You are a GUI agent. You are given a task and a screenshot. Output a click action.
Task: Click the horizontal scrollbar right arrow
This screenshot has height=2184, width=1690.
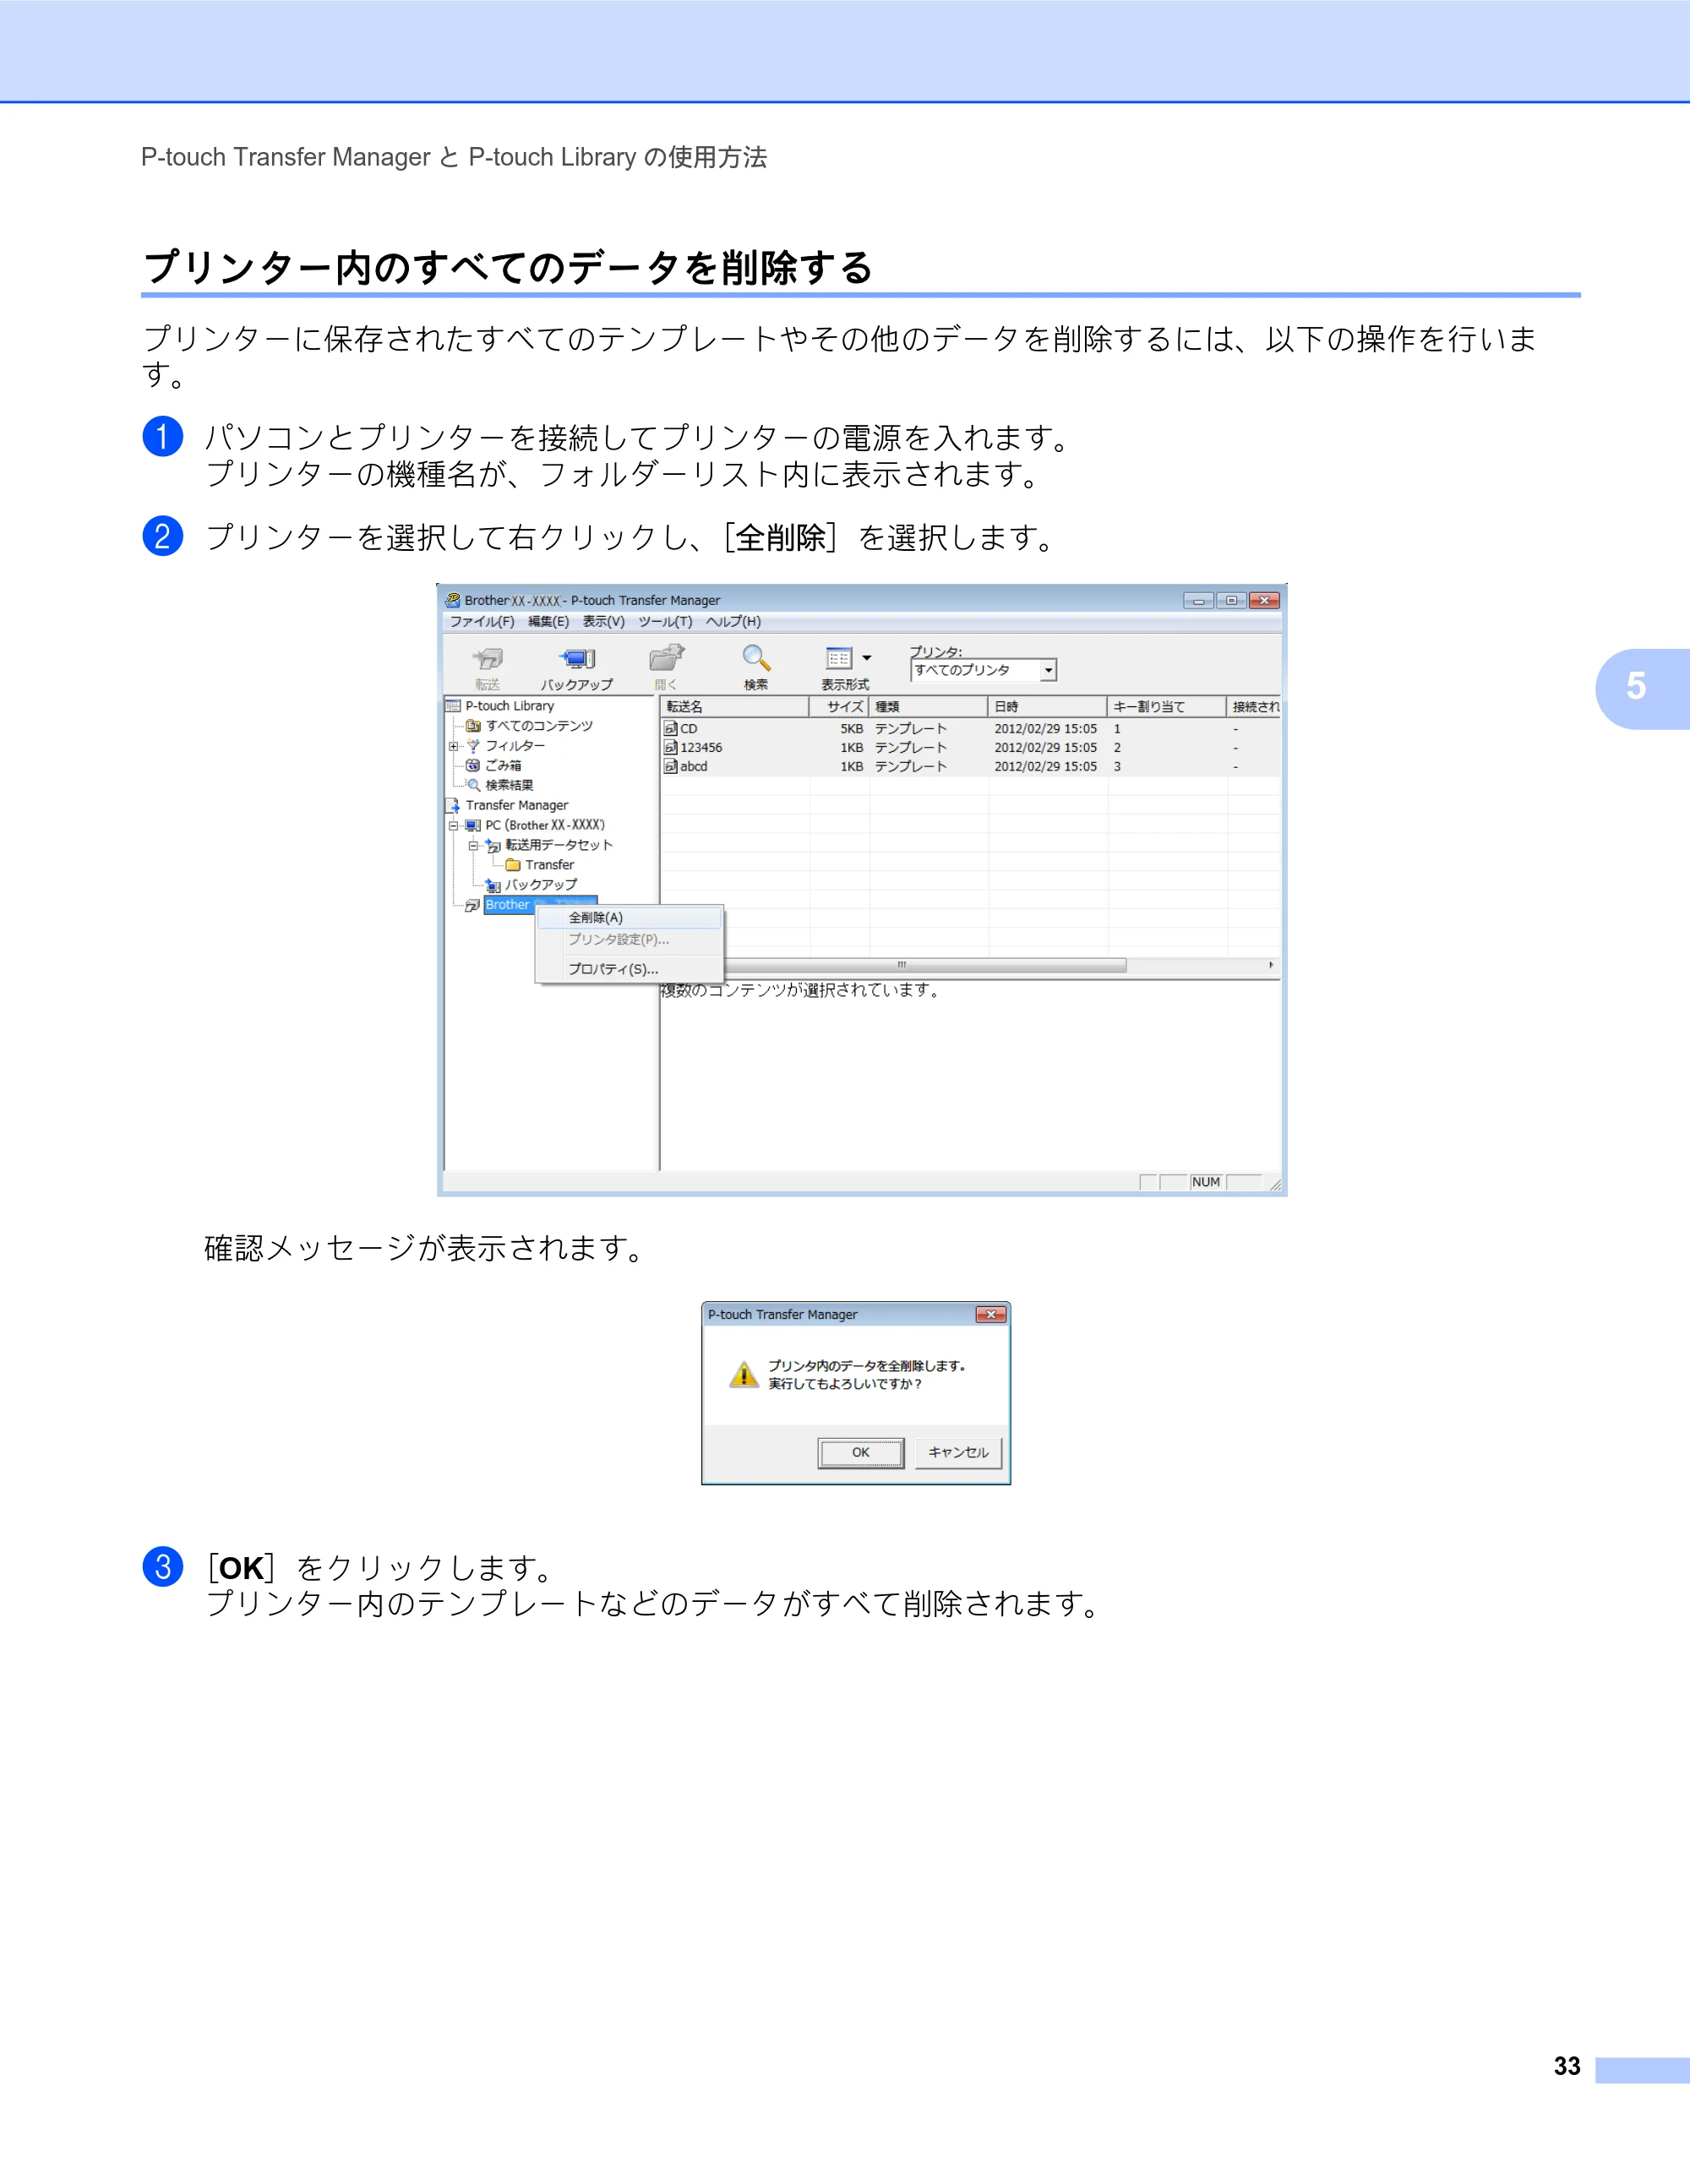click(1271, 965)
